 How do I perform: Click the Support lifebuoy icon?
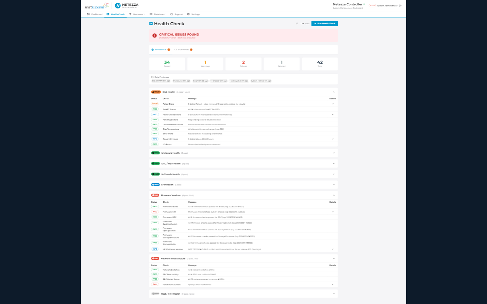click(171, 14)
